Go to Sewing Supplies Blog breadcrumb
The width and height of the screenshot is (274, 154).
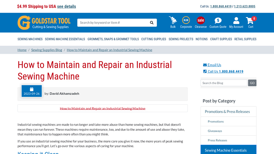click(x=47, y=50)
